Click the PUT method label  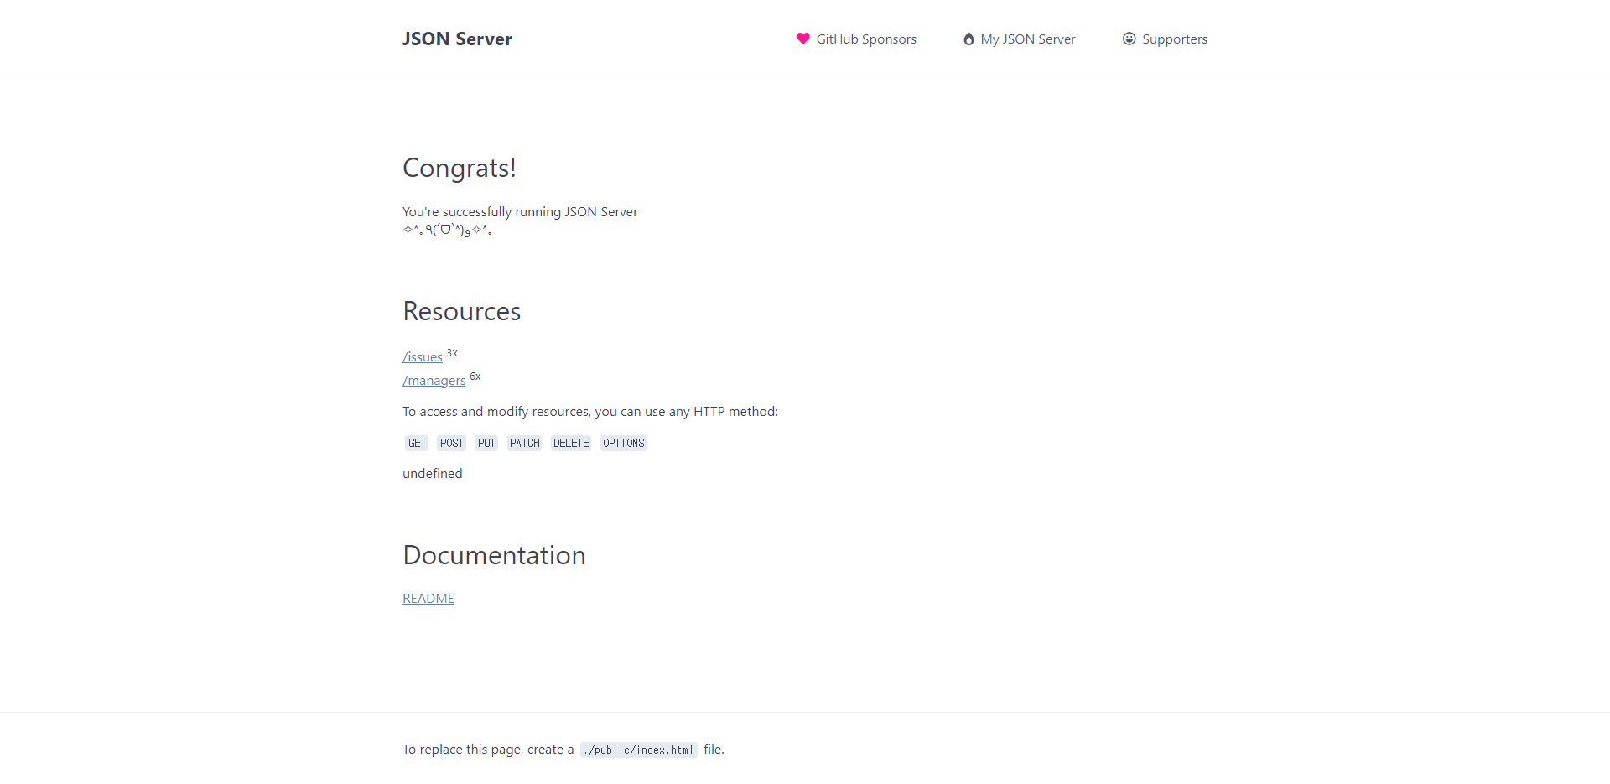click(486, 443)
